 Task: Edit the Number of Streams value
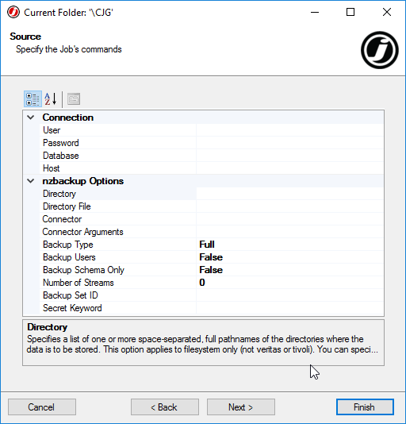click(289, 283)
